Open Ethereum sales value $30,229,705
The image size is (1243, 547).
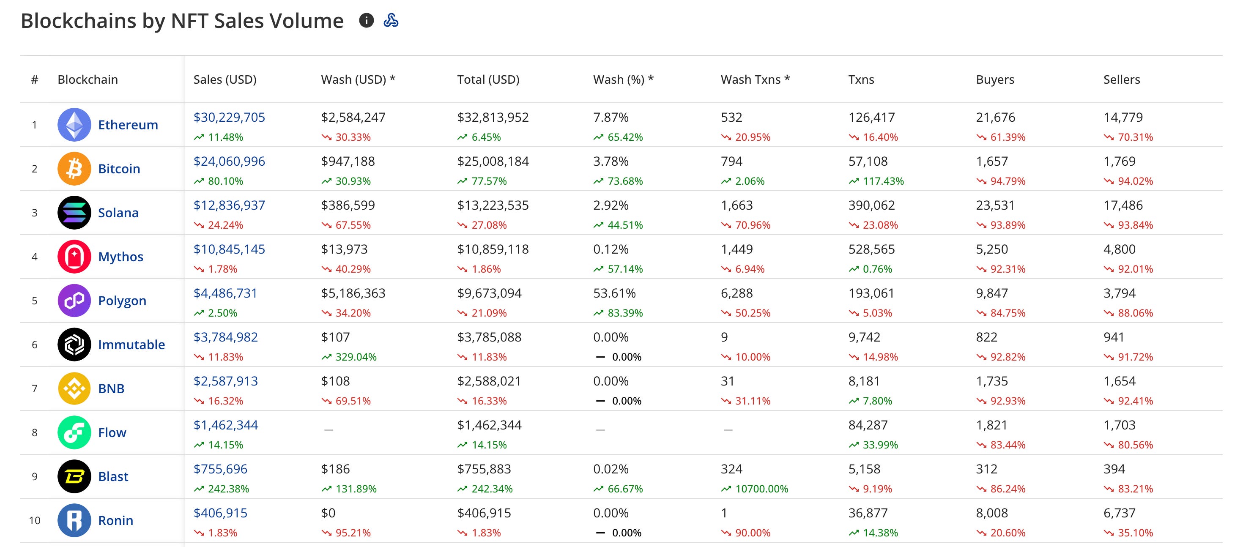(x=229, y=117)
